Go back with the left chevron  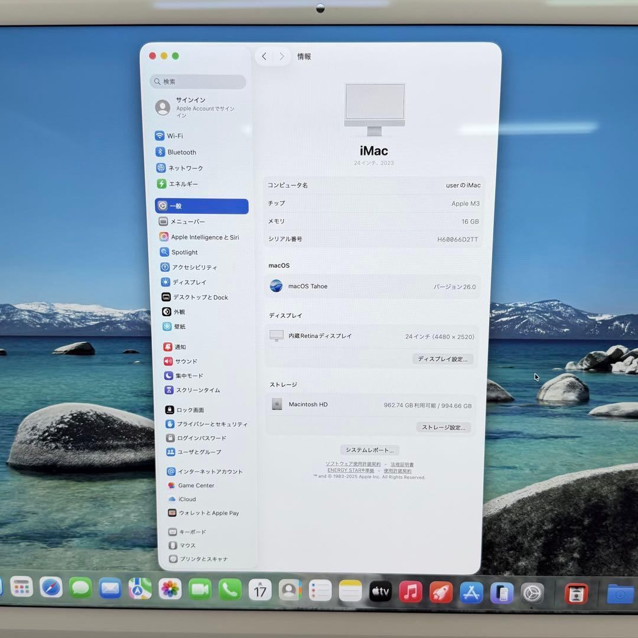coord(264,57)
